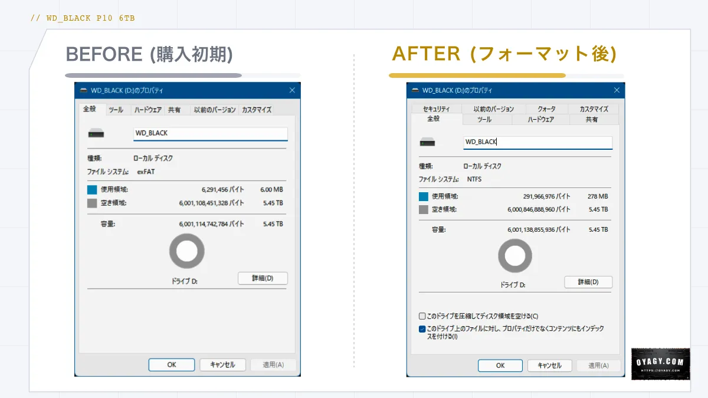Image resolution: width=708 pixels, height=398 pixels.
Task: Click the 6.00 MB used space value
Action: coord(272,190)
